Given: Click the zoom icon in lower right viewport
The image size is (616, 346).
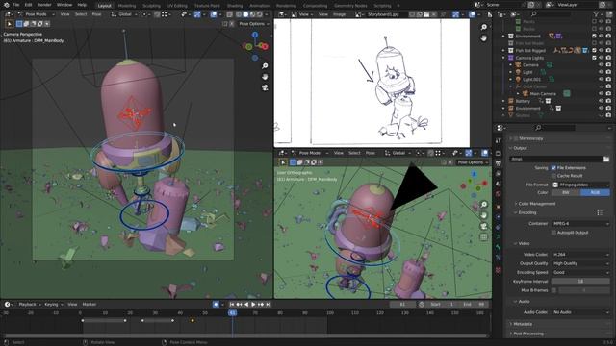Looking at the screenshot, I should (484, 205).
